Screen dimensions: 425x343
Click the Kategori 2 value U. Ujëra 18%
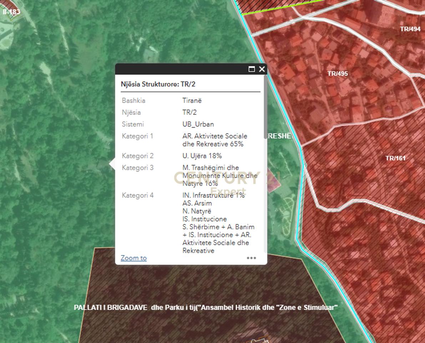(x=202, y=156)
